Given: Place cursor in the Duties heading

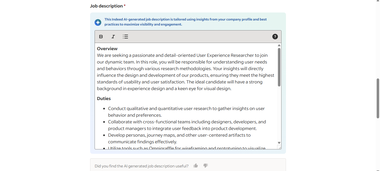Looking at the screenshot, I should click(x=104, y=99).
